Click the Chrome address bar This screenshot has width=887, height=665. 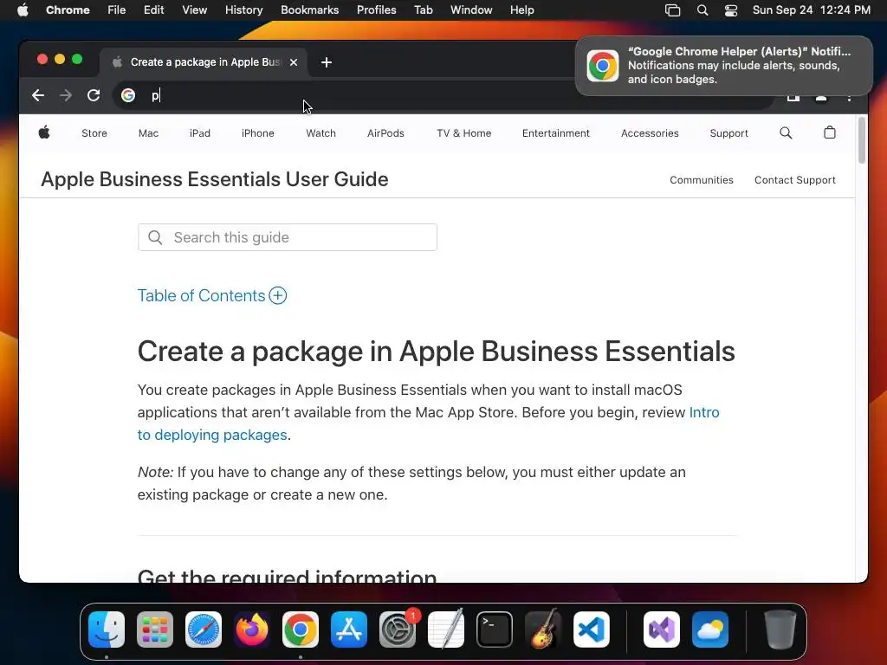pyautogui.click(x=443, y=95)
